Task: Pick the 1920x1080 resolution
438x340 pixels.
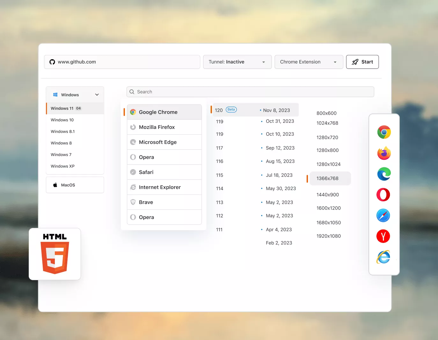Action: point(329,236)
